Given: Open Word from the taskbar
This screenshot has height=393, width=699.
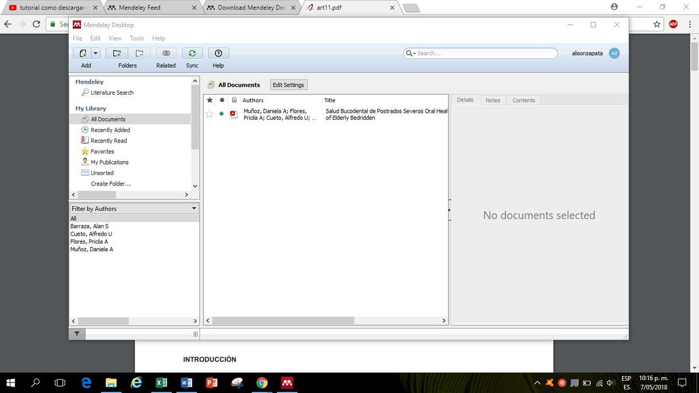Looking at the screenshot, I should (187, 383).
